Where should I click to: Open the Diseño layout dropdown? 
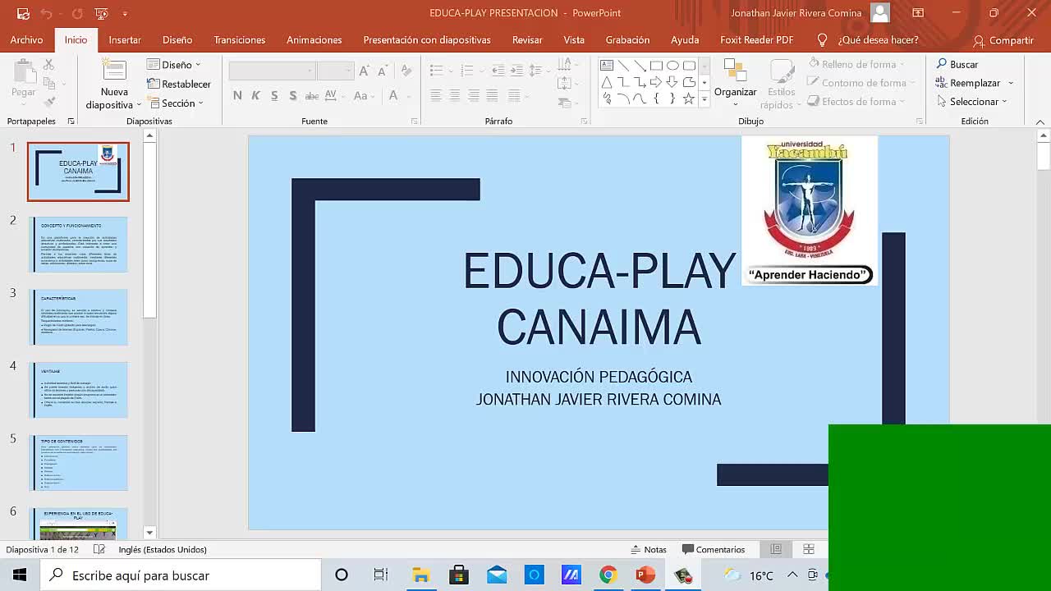[174, 64]
